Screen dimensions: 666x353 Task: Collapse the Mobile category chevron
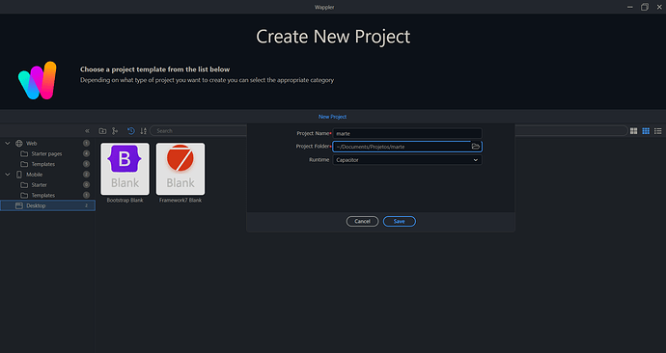(x=7, y=175)
